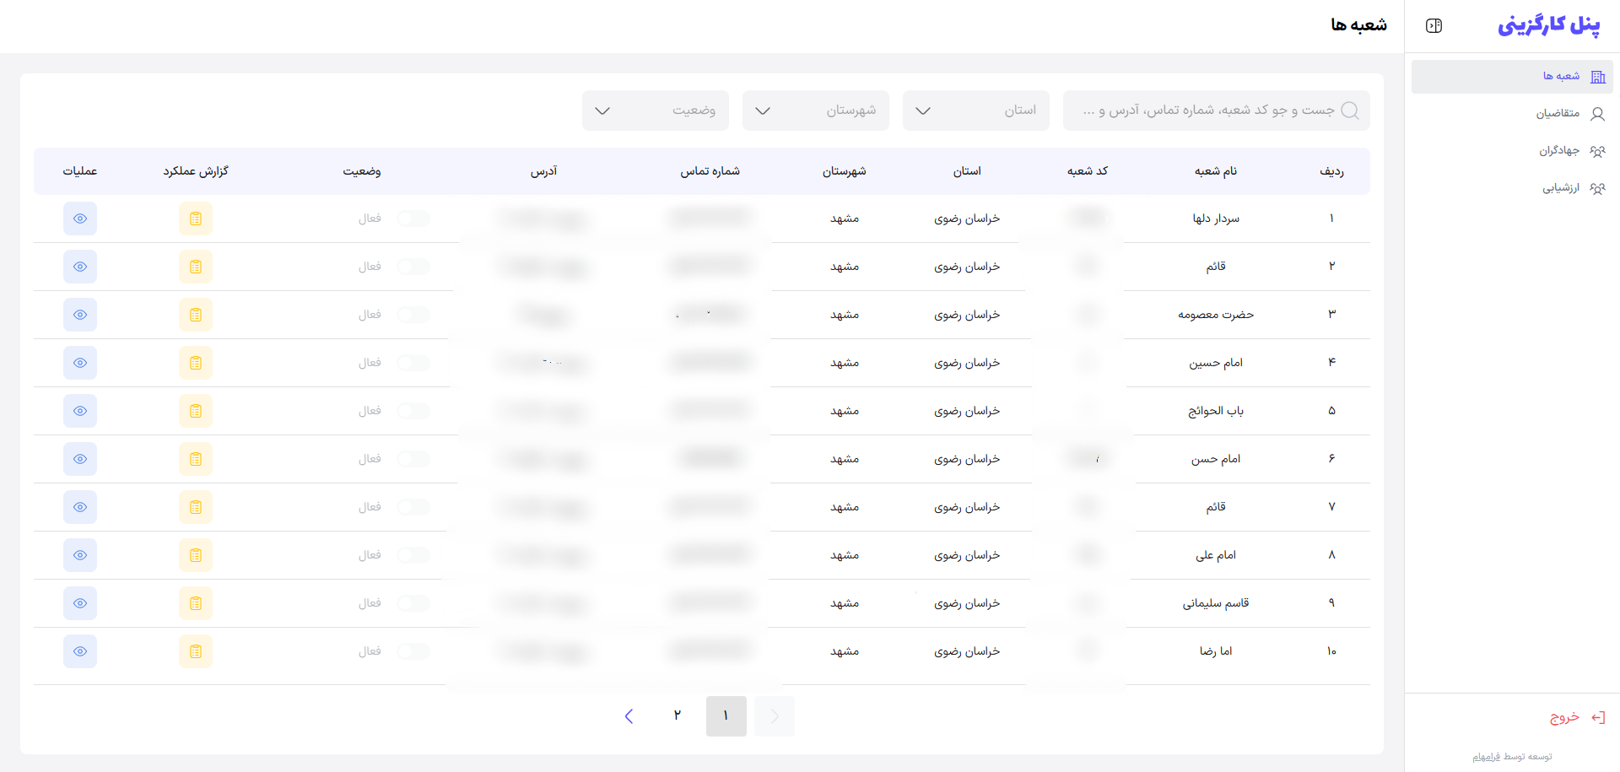Click disabled previous page chevron
This screenshot has height=772, width=1620.
[775, 716]
